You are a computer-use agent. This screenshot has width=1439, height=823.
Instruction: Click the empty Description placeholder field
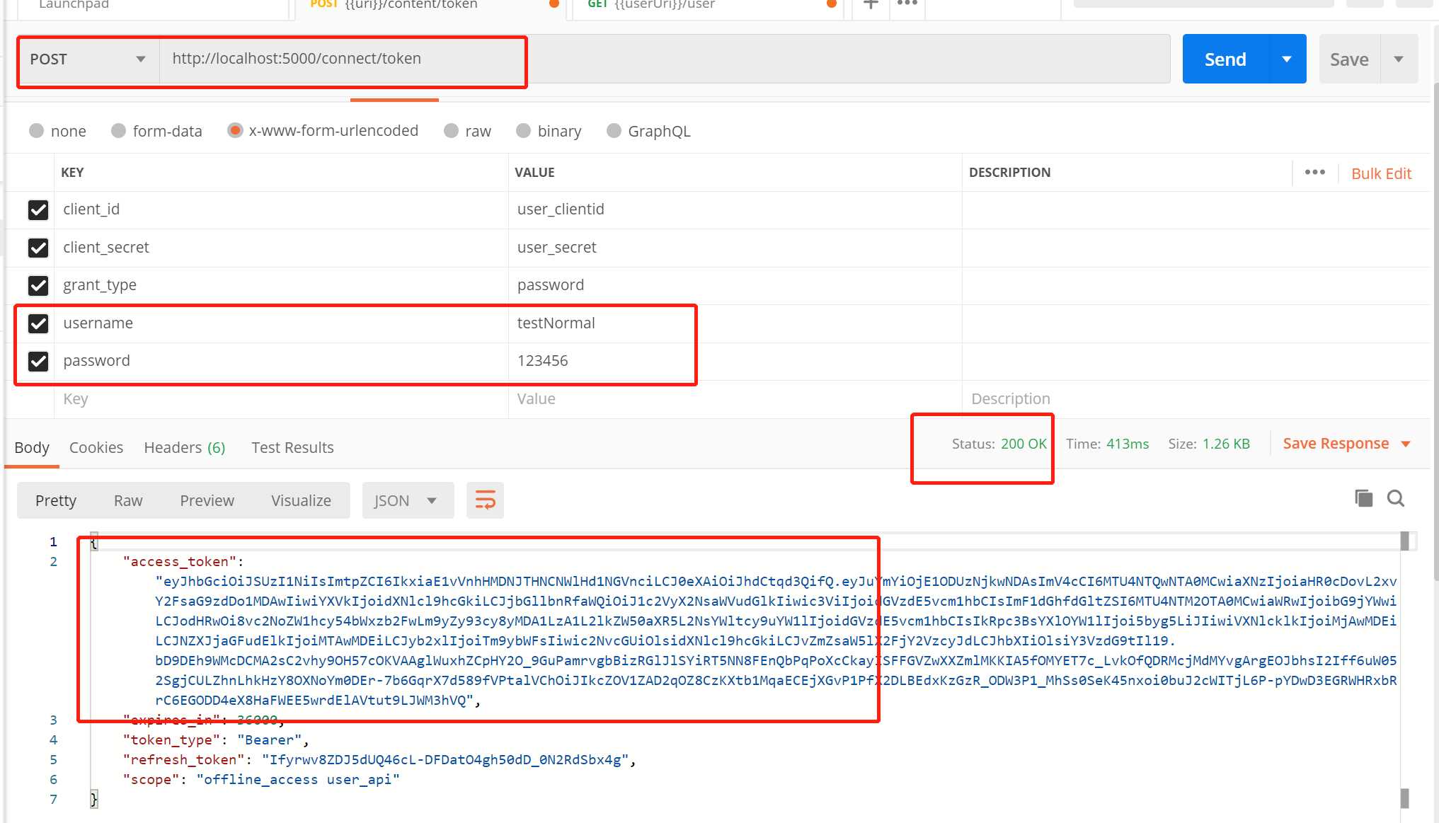1195,399
